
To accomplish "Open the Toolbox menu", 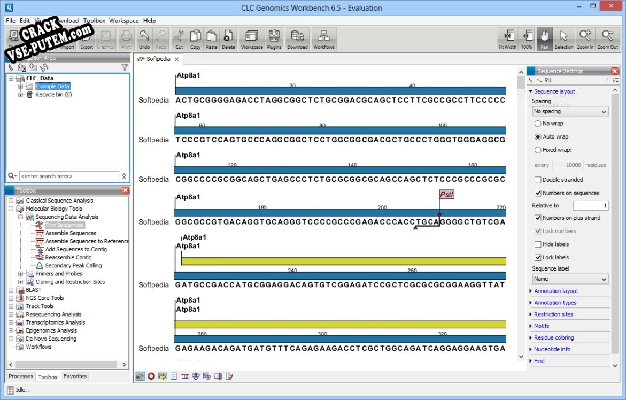I will 94,21.
